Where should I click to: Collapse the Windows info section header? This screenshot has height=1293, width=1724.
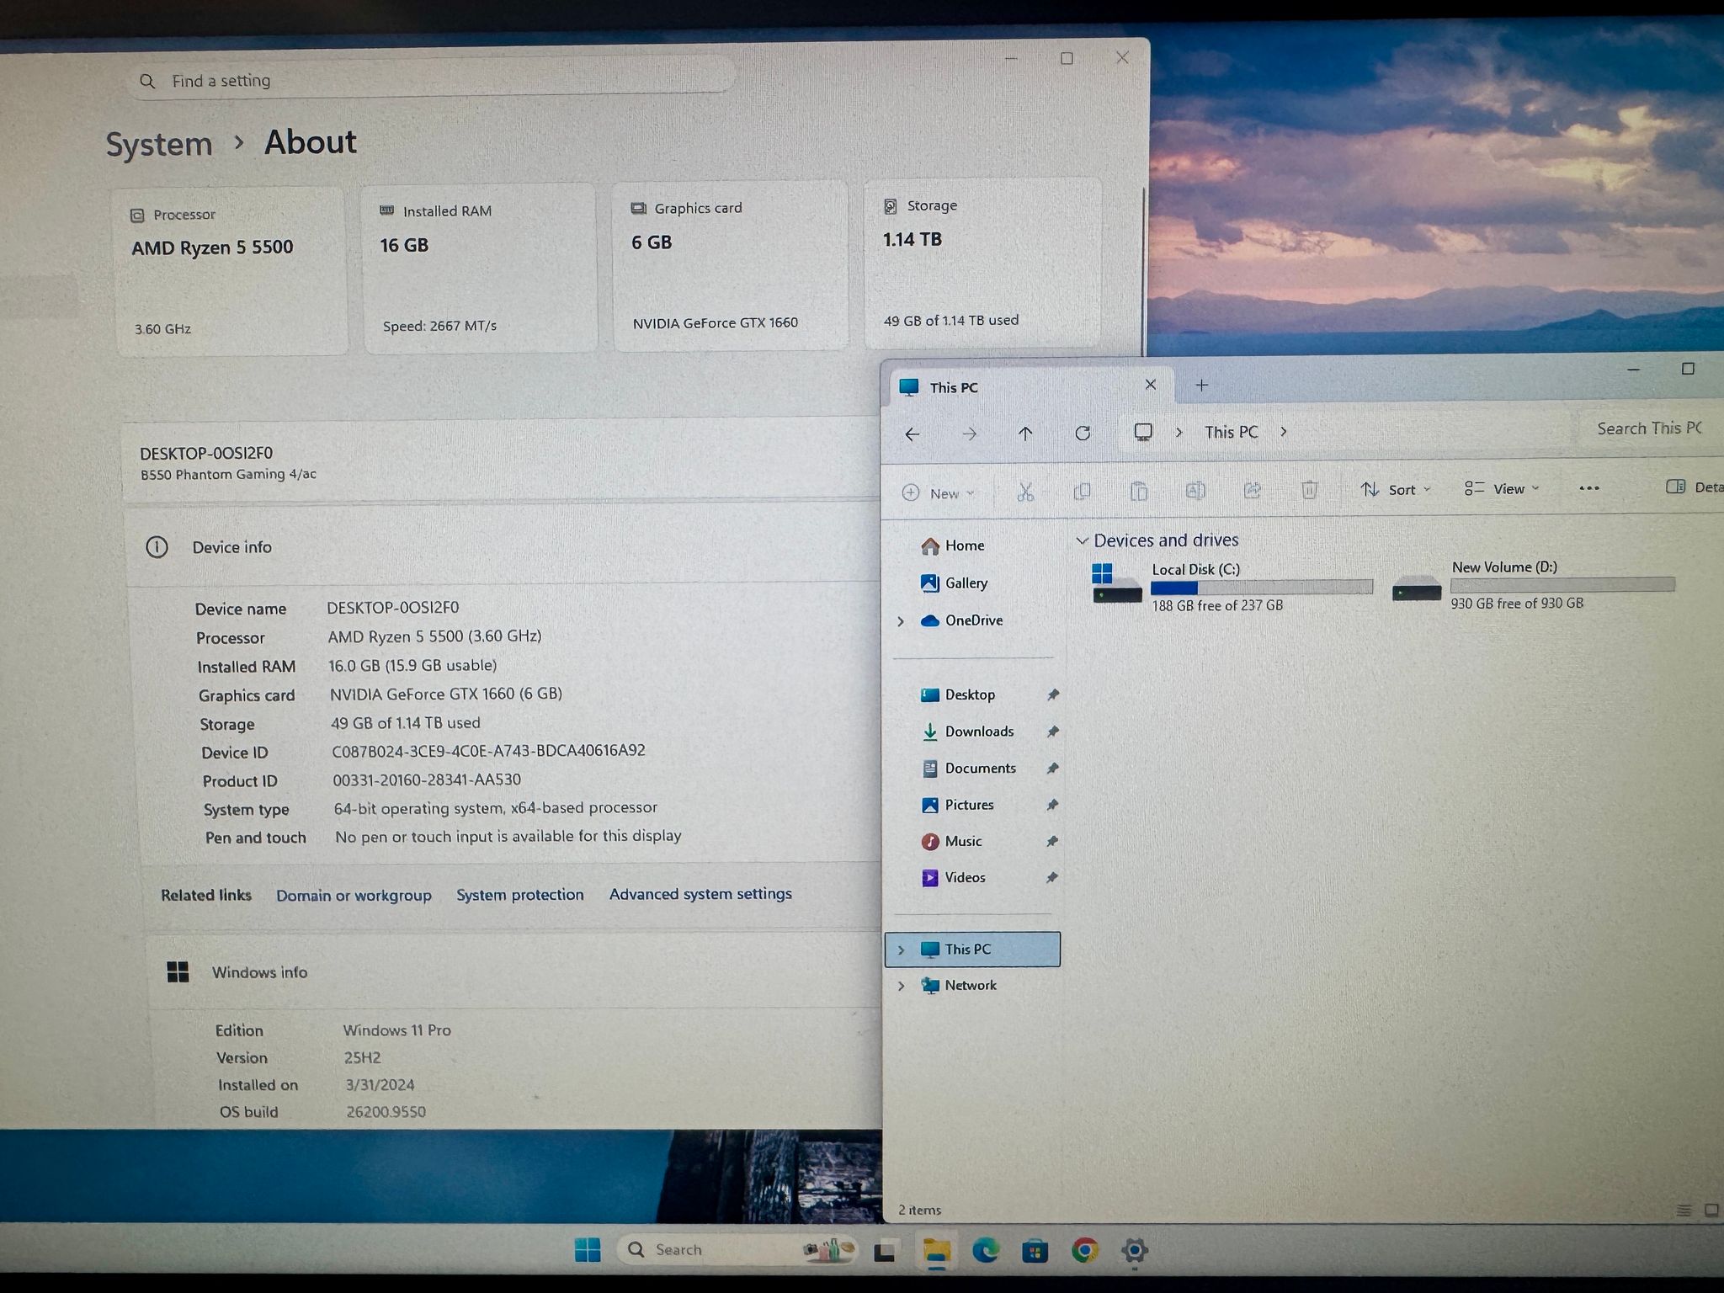click(515, 972)
